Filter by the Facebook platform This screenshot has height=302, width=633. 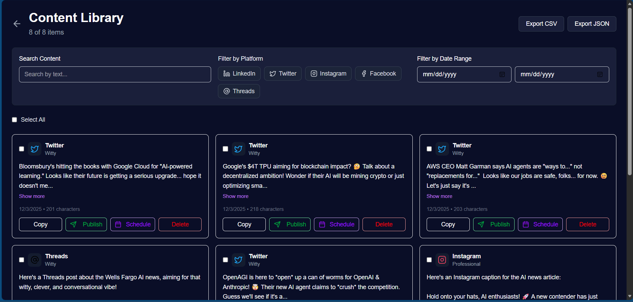[378, 74]
